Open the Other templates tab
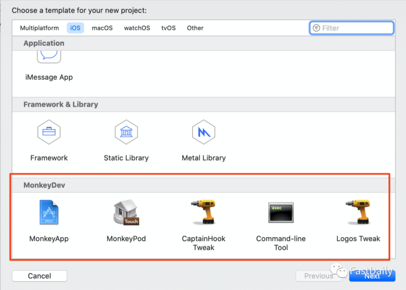The height and width of the screenshot is (290, 406). pos(195,28)
